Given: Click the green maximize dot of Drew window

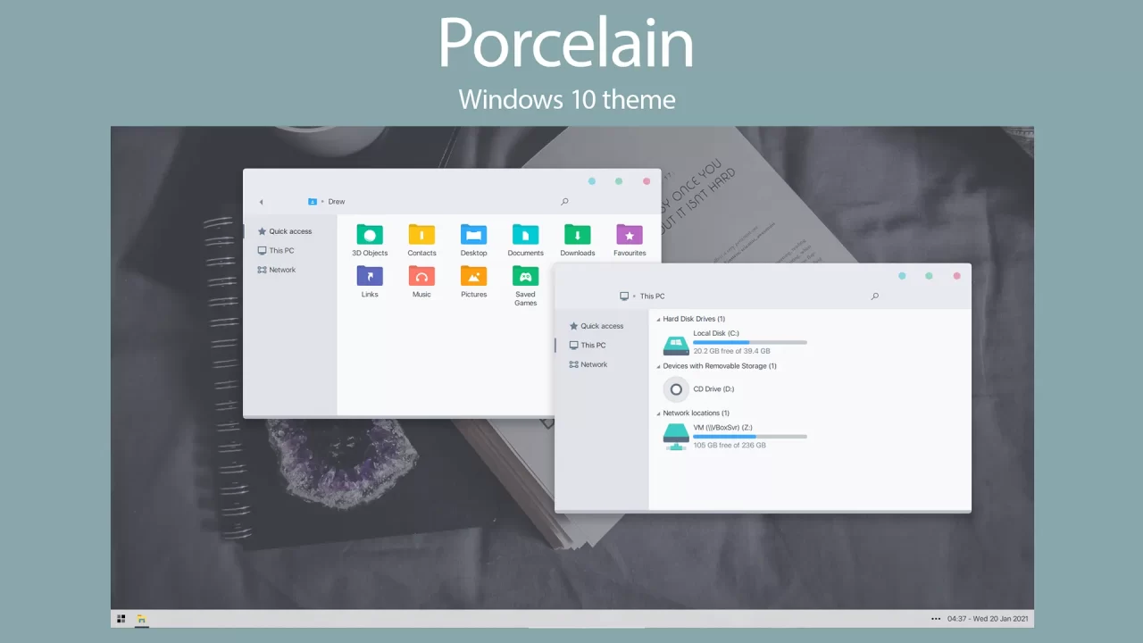Looking at the screenshot, I should pos(619,181).
